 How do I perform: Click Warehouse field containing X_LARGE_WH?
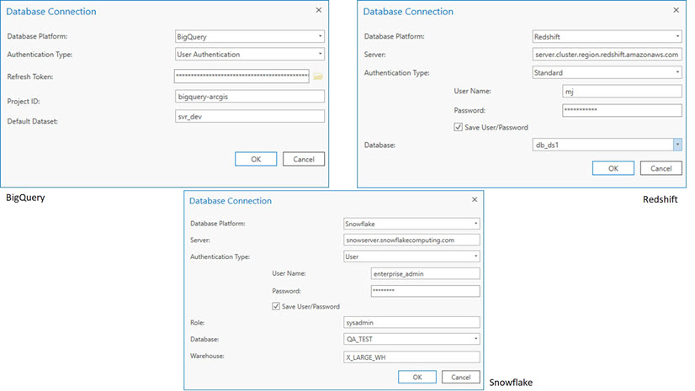tap(411, 357)
